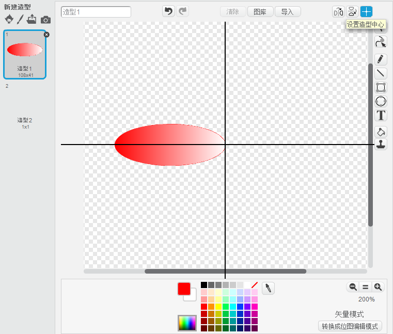Select the paint bucket Fill tool
Image resolution: width=393 pixels, height=334 pixels.
381,132
